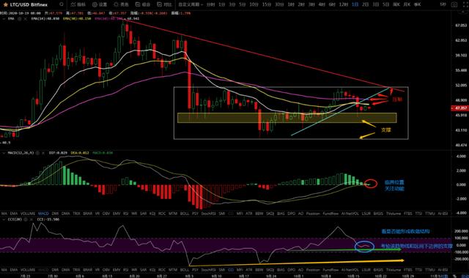Select BOLL in the MACD pane's indicator row
The height and width of the screenshot is (278, 469).
click(185, 214)
